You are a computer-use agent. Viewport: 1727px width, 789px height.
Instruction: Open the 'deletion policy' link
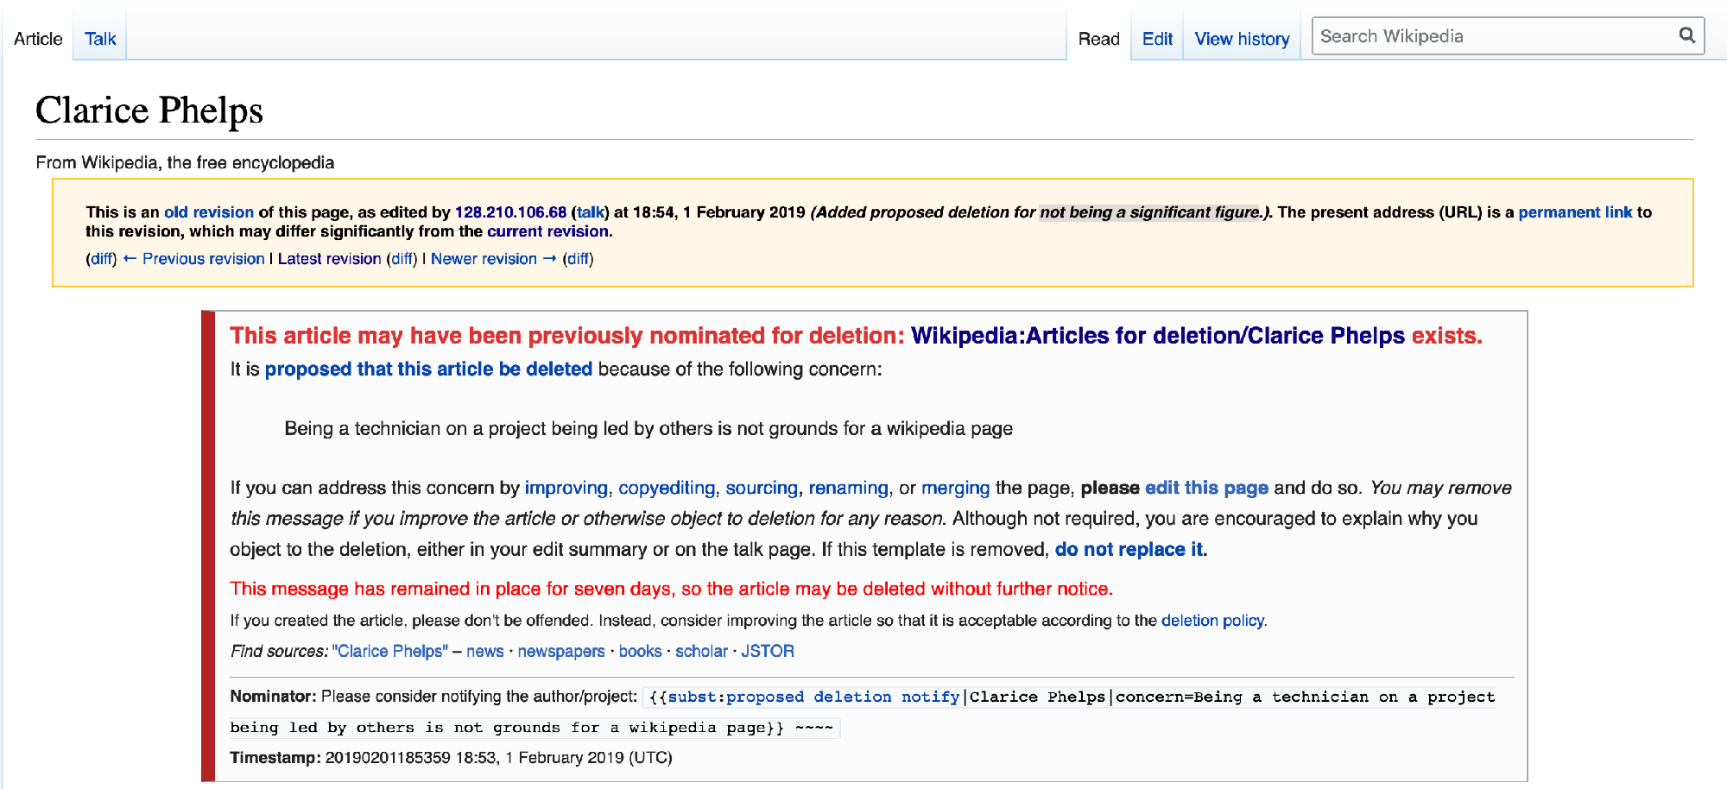coord(1212,621)
